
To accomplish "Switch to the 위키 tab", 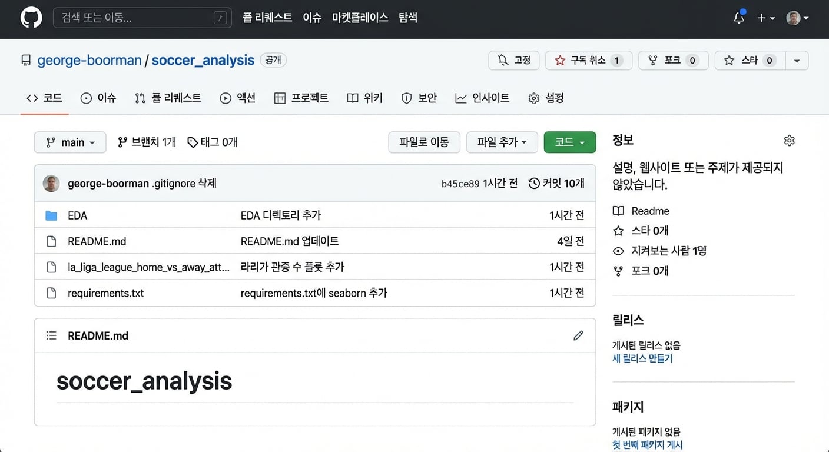I will click(365, 98).
